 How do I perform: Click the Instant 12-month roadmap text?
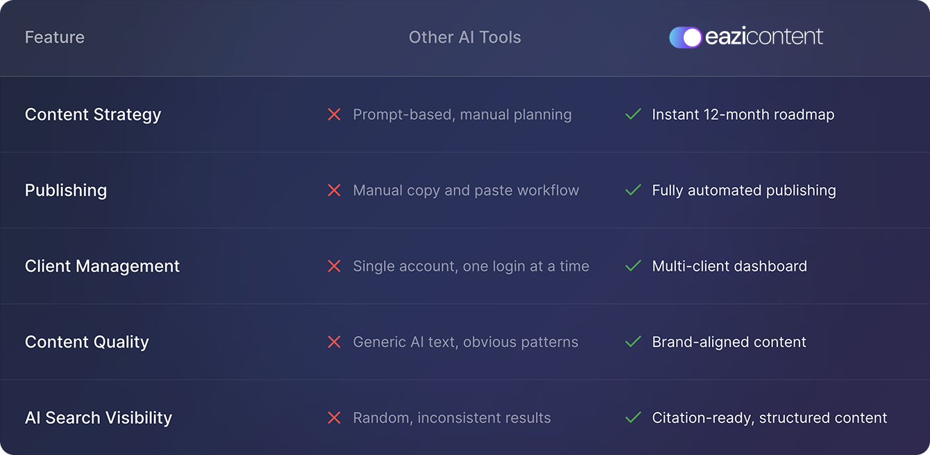(x=743, y=114)
